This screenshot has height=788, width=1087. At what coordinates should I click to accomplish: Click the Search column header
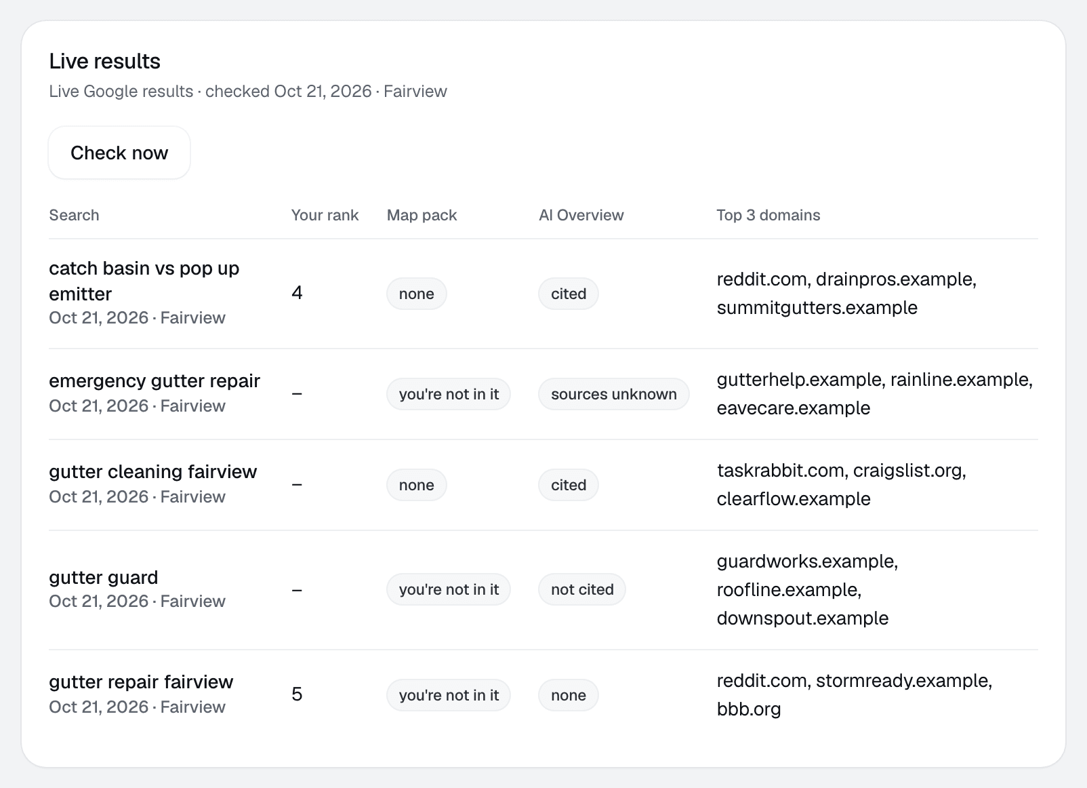click(74, 215)
